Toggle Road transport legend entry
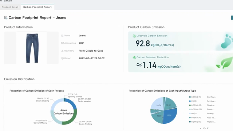 click(202, 118)
